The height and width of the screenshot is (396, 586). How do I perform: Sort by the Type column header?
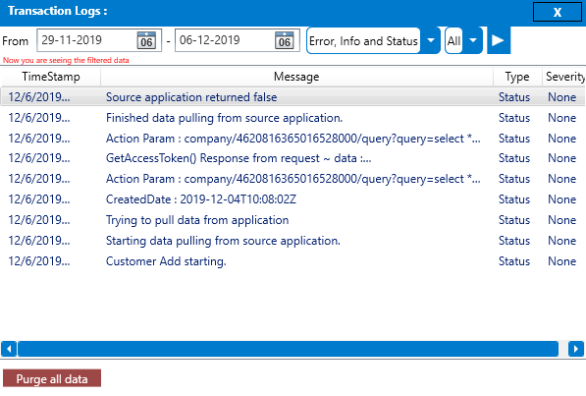pos(517,77)
